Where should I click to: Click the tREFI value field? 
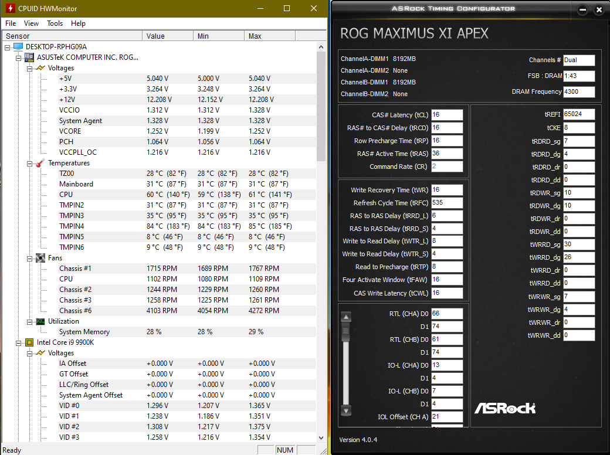tap(579, 114)
